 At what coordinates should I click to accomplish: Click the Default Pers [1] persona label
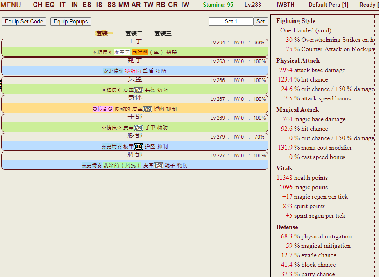click(329, 5)
